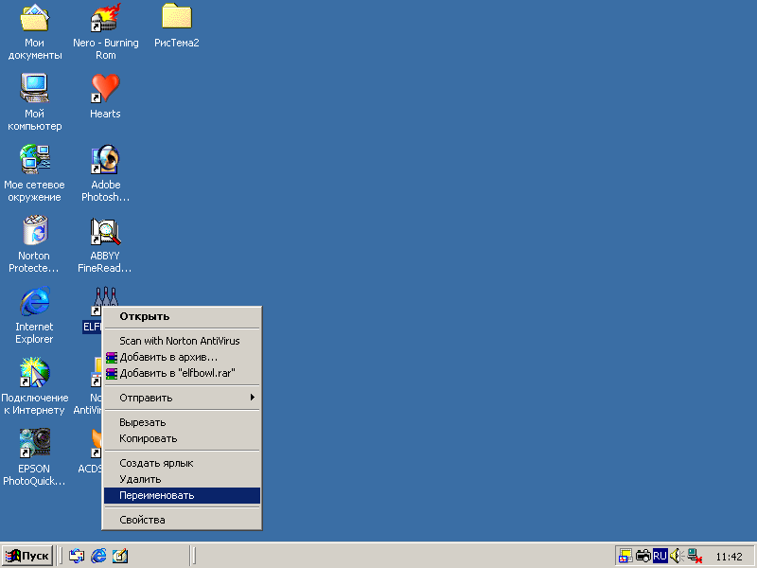Screen dimensions: 757x568
Task: Click the disconnected network tray icon
Action: [x=695, y=557]
